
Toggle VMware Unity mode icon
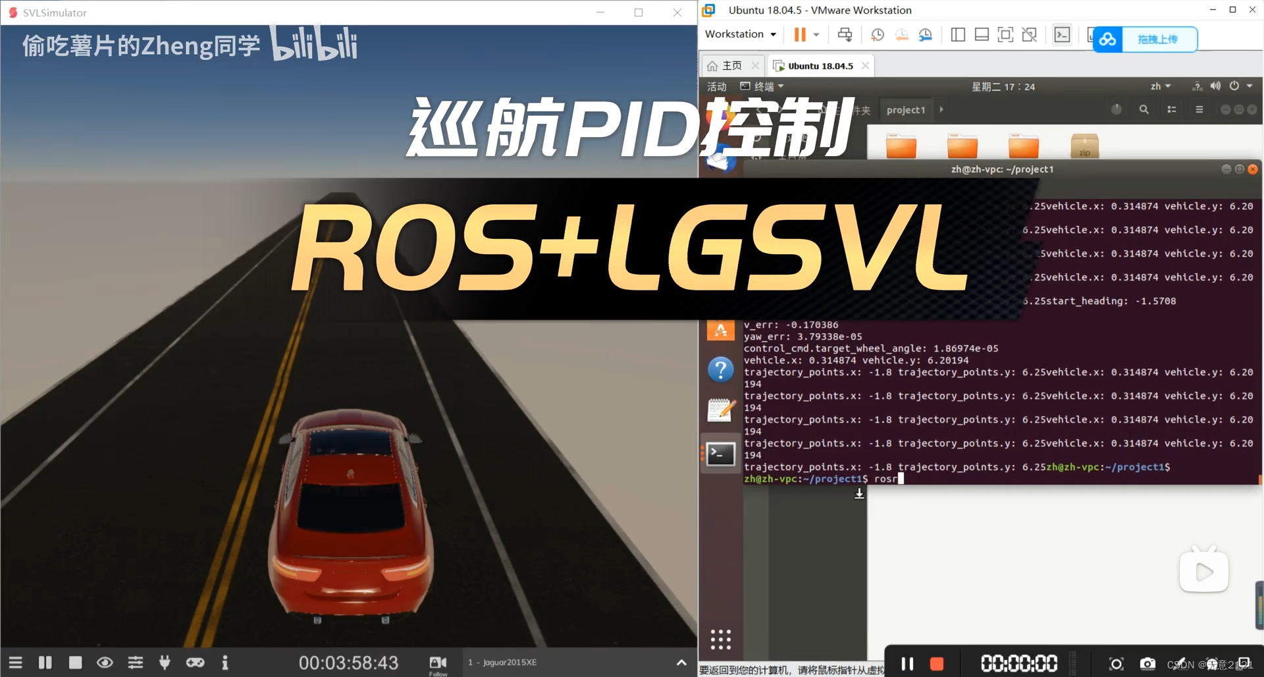1029,34
